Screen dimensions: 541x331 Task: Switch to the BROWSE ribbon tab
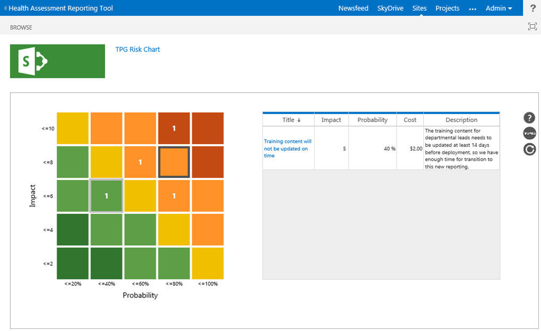point(21,27)
